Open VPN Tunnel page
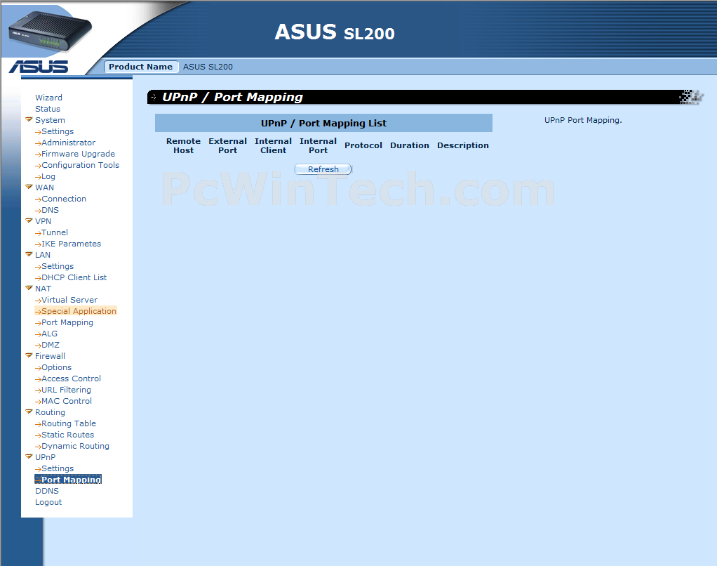 click(x=55, y=232)
